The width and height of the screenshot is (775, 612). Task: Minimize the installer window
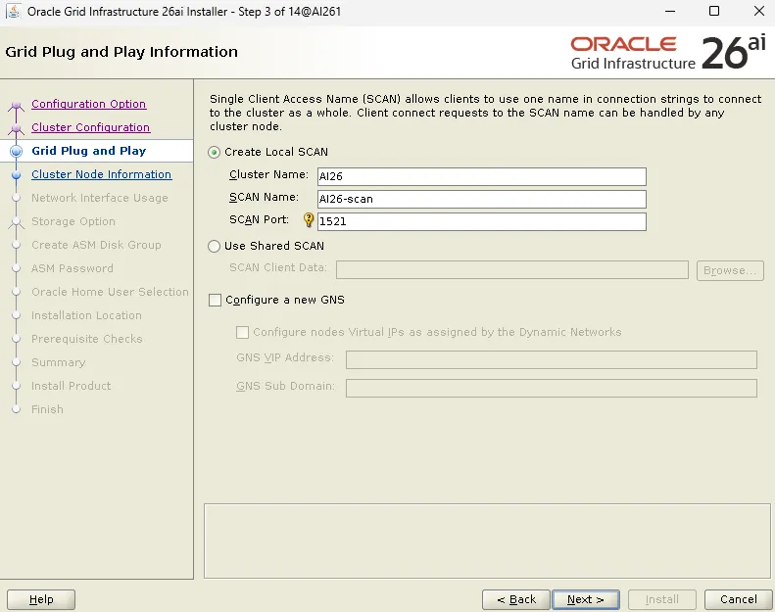coord(670,11)
